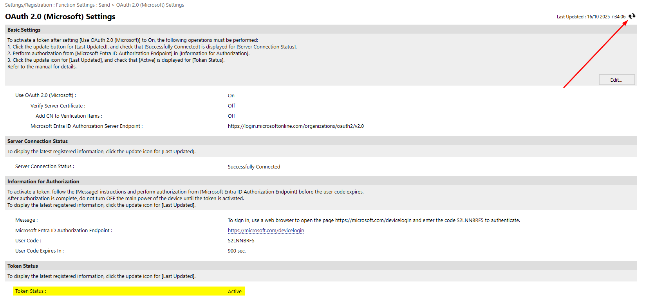Click the login.microsoftonline.com server endpoint URL

296,126
